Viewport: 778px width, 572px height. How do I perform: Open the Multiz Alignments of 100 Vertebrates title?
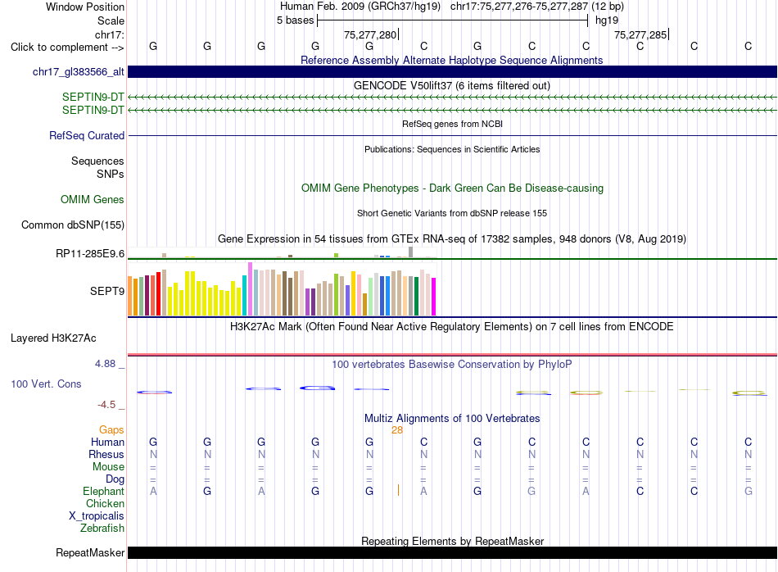452,419
